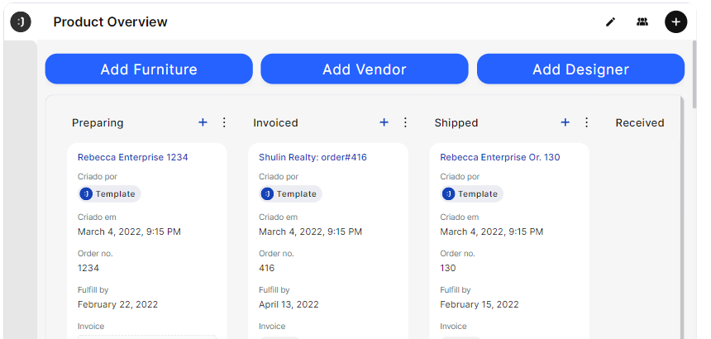Click the pencil edit icon
The image size is (711, 339).
click(x=611, y=22)
